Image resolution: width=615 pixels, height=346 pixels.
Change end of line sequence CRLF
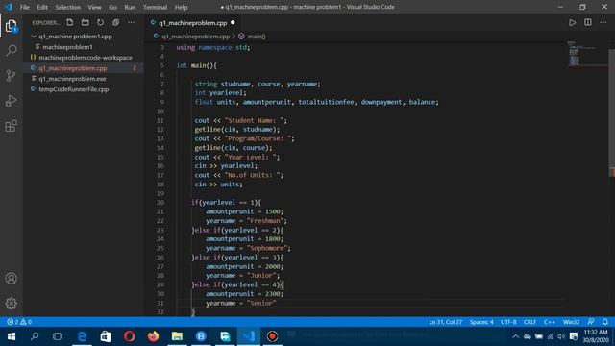pos(529,322)
